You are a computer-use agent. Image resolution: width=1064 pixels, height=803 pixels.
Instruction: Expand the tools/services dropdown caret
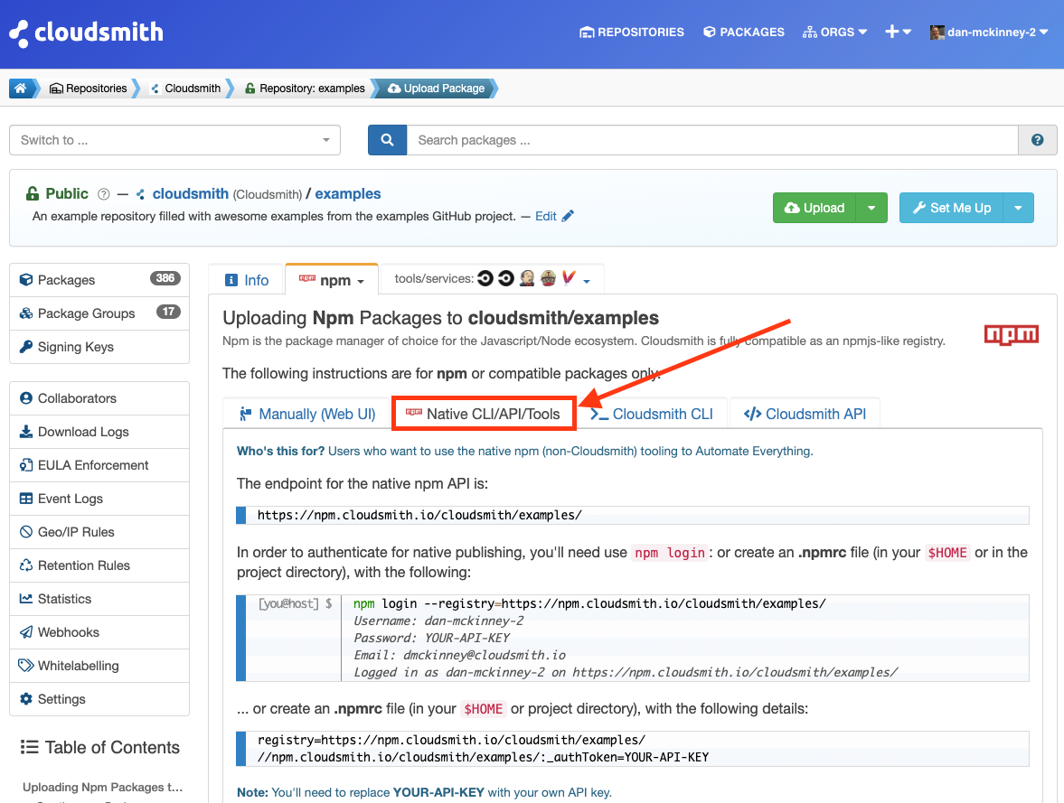(x=587, y=281)
